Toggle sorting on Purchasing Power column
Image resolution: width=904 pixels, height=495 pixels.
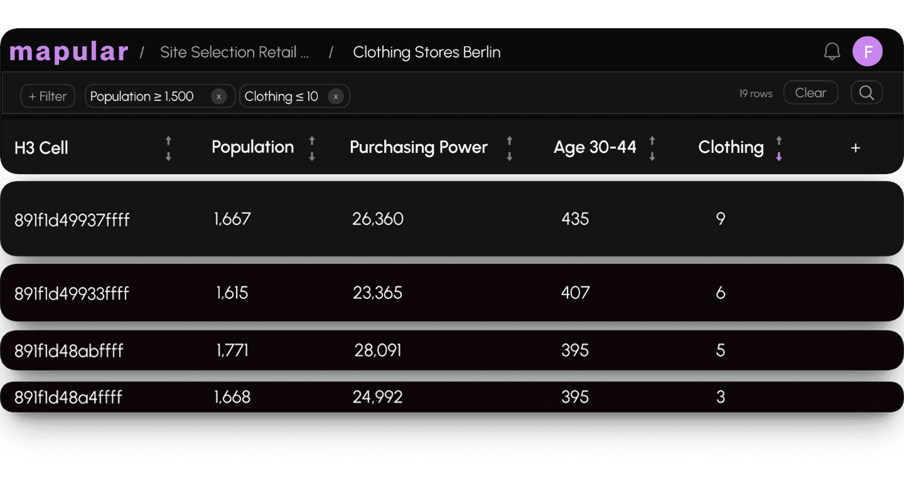click(x=509, y=148)
